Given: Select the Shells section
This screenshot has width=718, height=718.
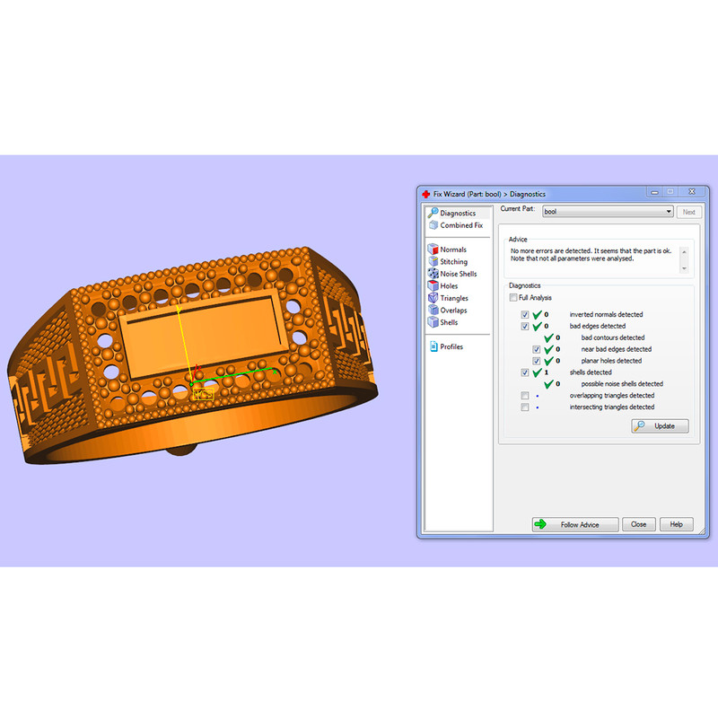Looking at the screenshot, I should [449, 322].
